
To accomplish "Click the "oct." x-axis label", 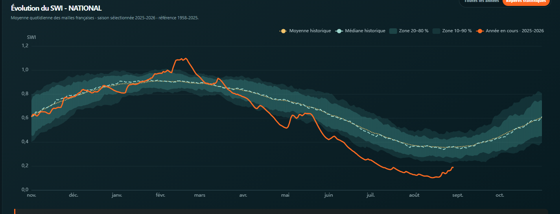I will point(500,195).
